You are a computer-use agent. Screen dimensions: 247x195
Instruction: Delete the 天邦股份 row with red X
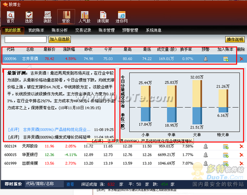pyautogui.click(x=241, y=147)
